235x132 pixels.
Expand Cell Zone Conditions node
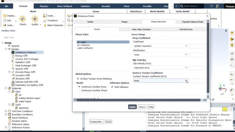pos(6,111)
